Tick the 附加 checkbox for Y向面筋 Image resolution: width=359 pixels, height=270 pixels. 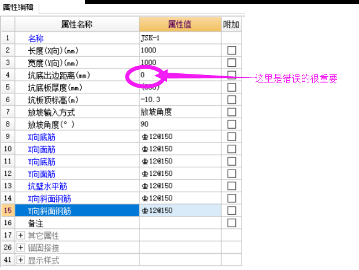pyautogui.click(x=232, y=174)
